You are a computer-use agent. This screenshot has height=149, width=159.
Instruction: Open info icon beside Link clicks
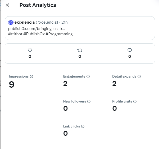coord(83,126)
